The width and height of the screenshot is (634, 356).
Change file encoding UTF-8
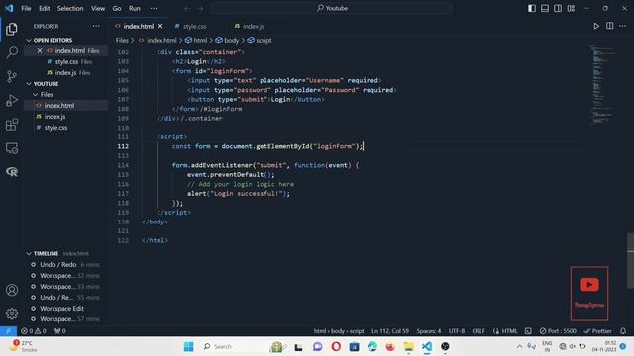(457, 331)
